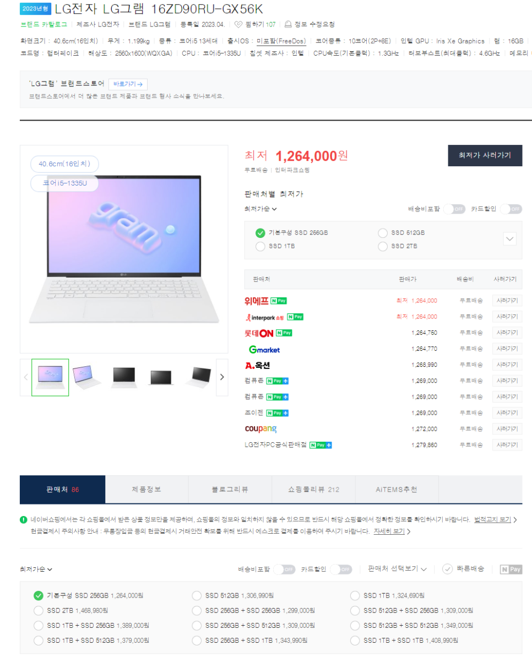Viewport: 532px width, 662px height.
Task: Click 40.6cm(16인치) tag on image
Action: point(64,164)
